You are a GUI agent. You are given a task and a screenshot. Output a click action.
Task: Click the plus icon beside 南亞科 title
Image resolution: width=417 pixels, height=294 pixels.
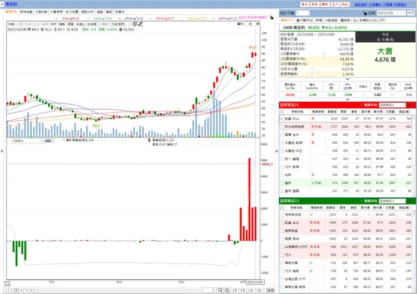(x=2, y=5)
